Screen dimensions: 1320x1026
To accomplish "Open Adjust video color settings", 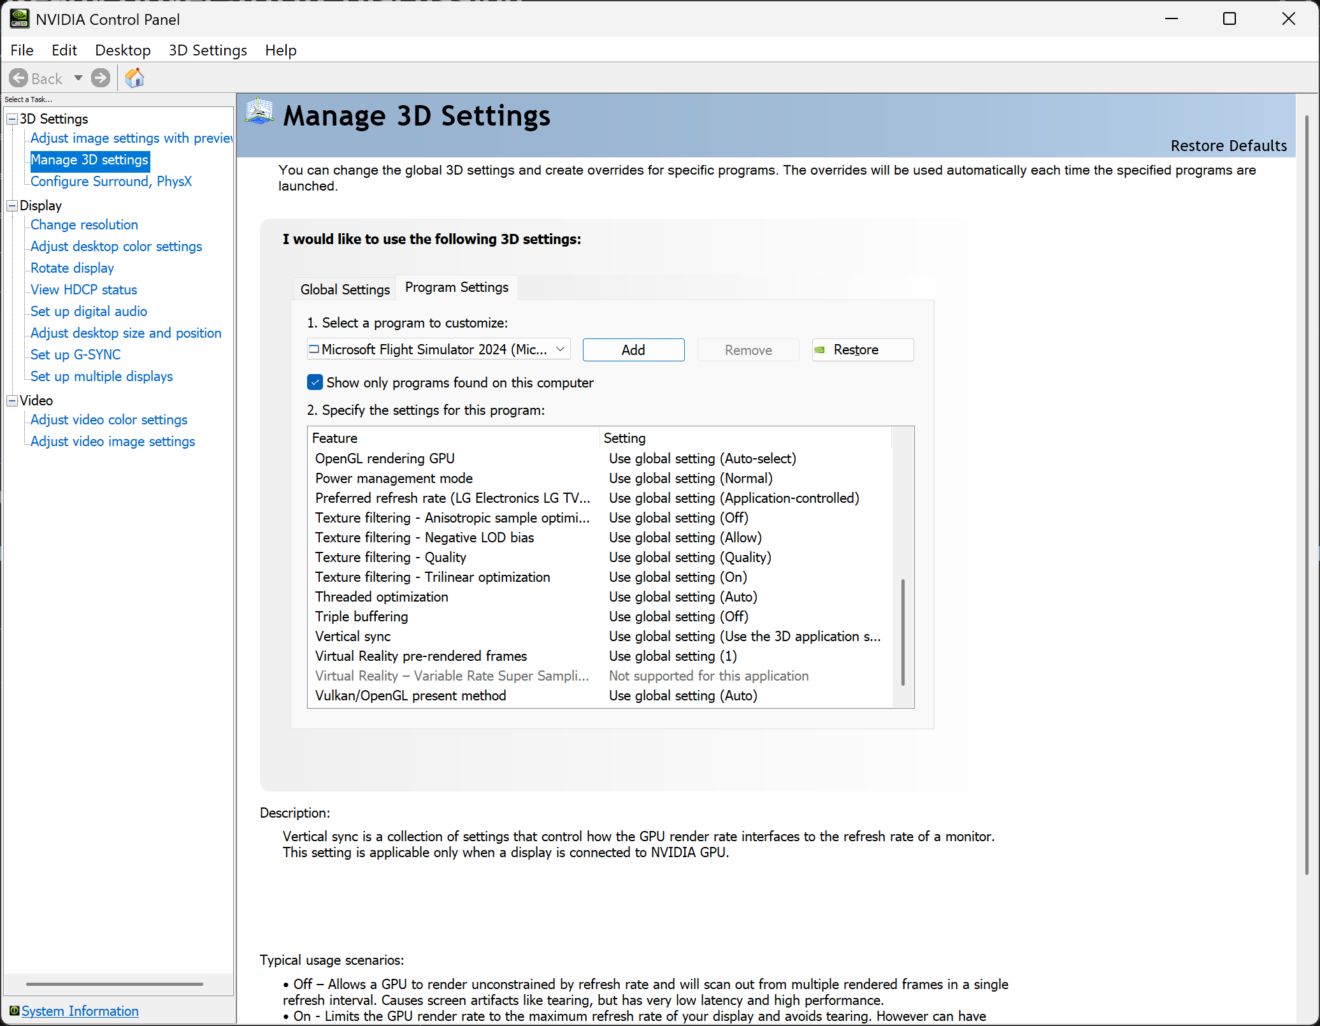I will point(109,420).
